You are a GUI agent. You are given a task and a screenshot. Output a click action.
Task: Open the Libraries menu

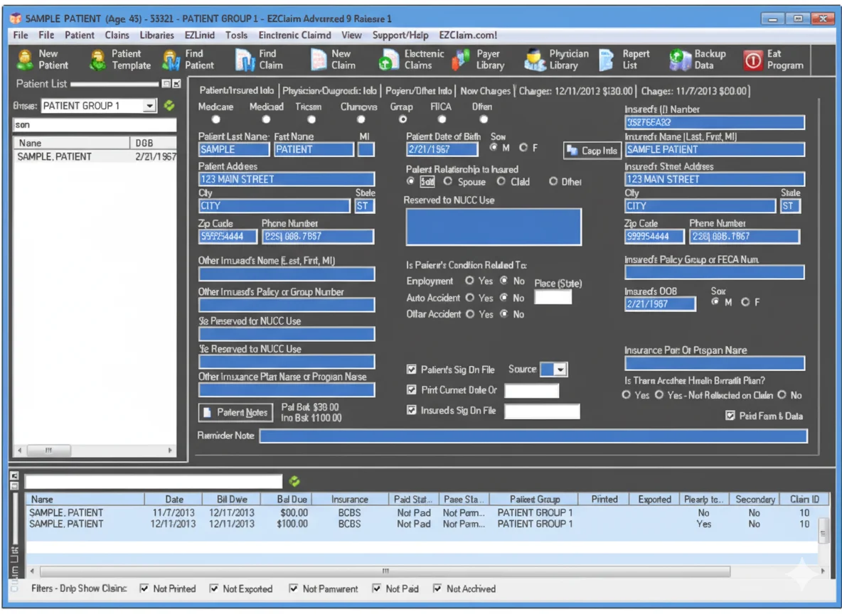[x=156, y=35]
